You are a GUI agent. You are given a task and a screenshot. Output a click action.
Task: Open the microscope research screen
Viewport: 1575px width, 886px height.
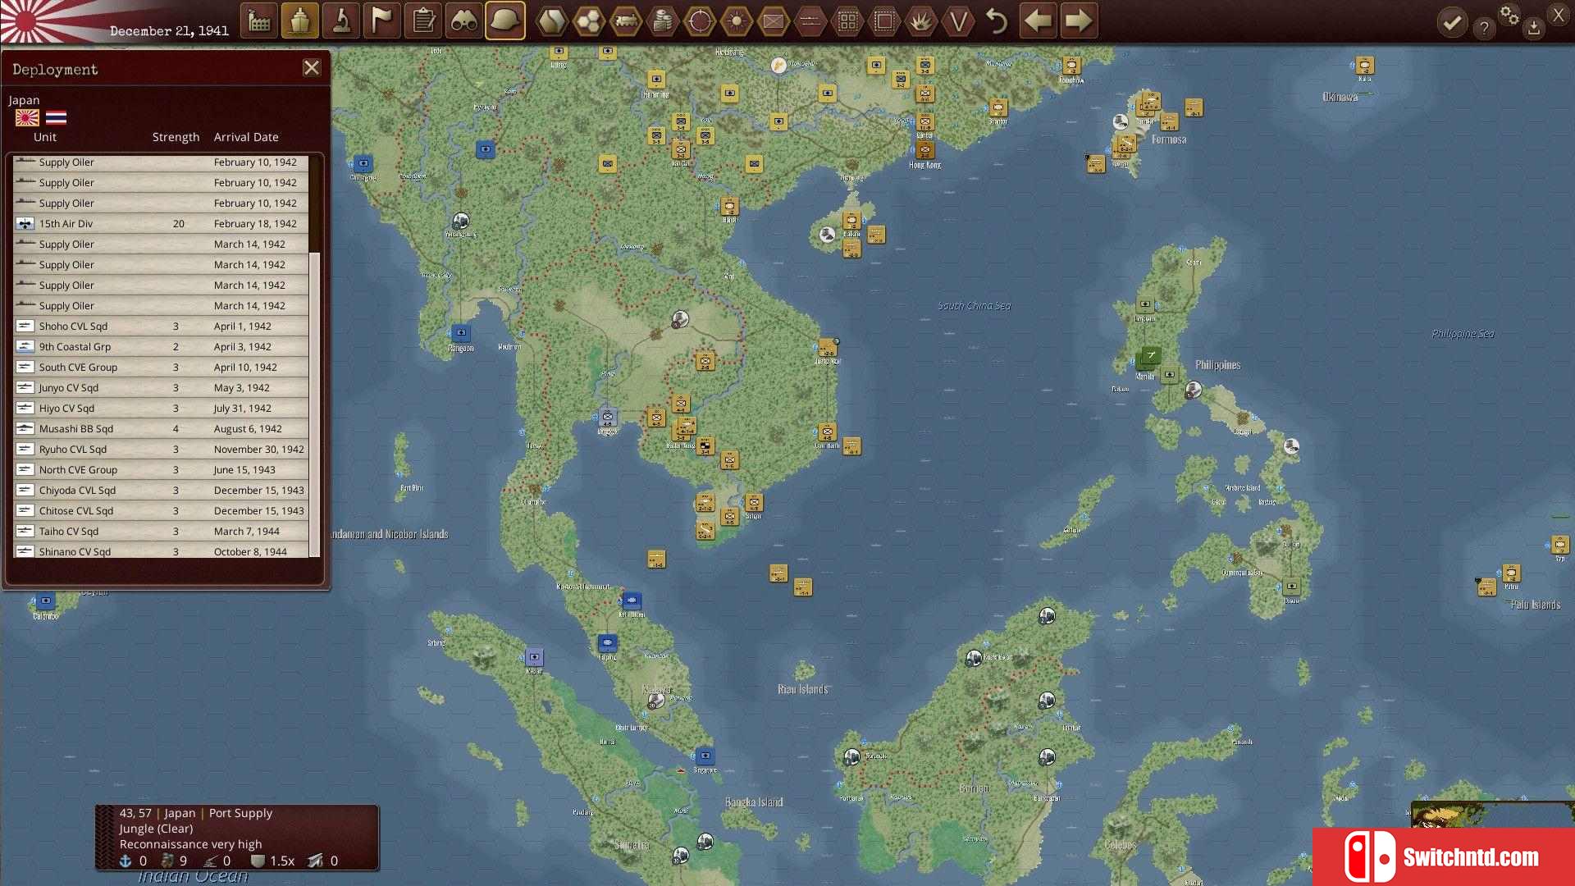tap(341, 21)
